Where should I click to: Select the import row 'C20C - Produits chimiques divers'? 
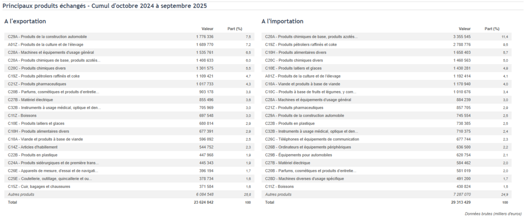pyautogui.click(x=294, y=61)
